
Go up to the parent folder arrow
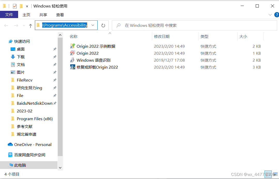pyautogui.click(x=30, y=25)
